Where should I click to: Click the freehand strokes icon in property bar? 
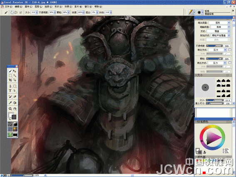tap(12, 12)
